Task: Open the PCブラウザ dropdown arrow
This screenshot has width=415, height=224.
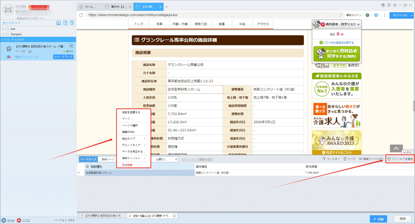Action: click(x=412, y=16)
